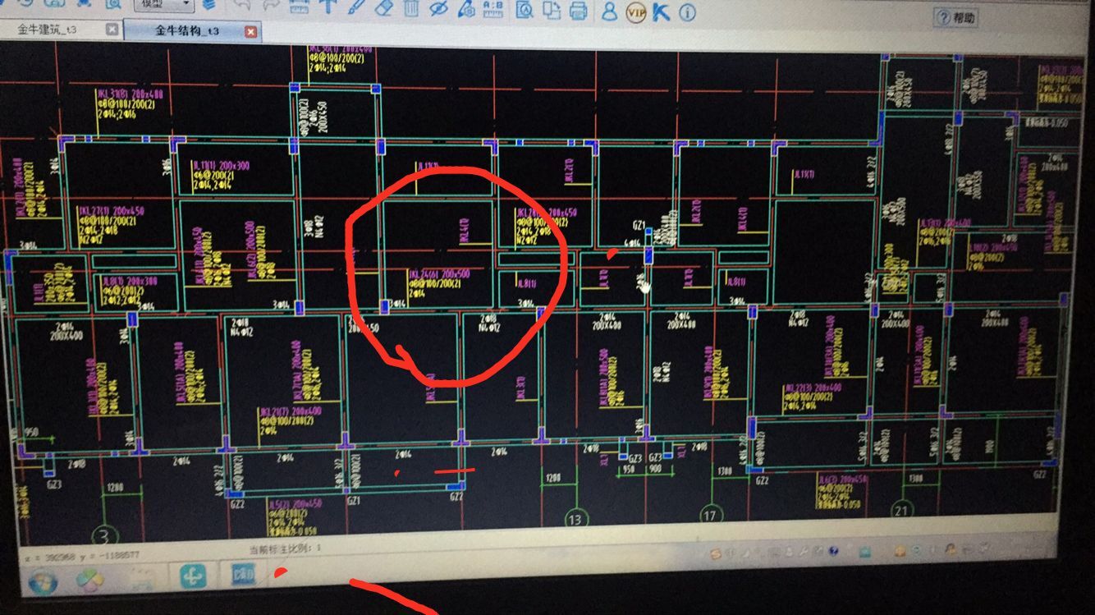The width and height of the screenshot is (1095, 615).
Task: Switch to the 金牛建筑_t3 tab
Action: click(x=49, y=30)
